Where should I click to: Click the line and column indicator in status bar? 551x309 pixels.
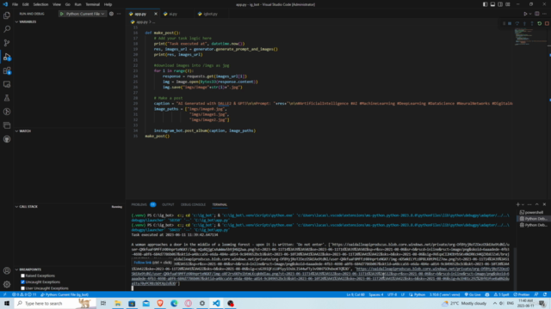[x=356, y=294]
